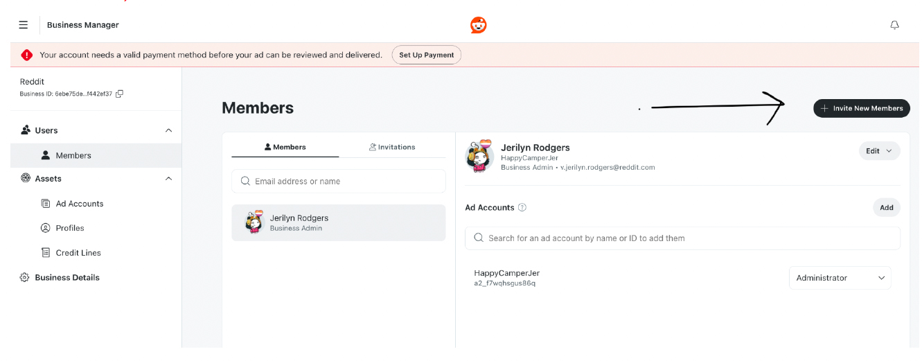Open Members in the sidebar

[96, 155]
